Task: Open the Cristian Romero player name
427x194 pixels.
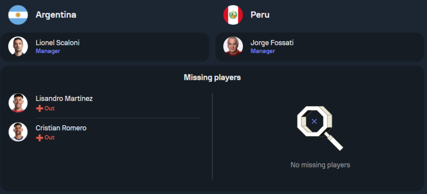Action: click(x=61, y=128)
